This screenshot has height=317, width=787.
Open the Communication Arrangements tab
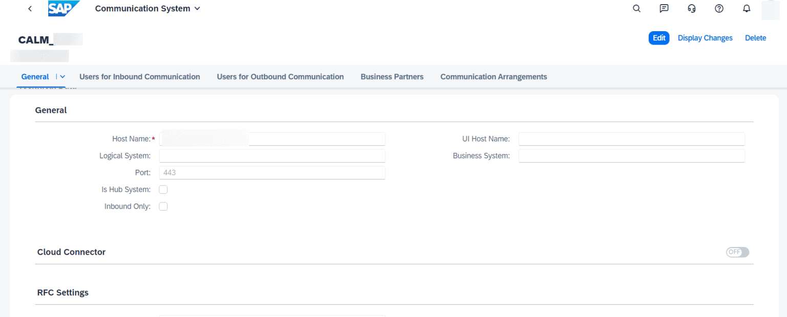click(493, 76)
